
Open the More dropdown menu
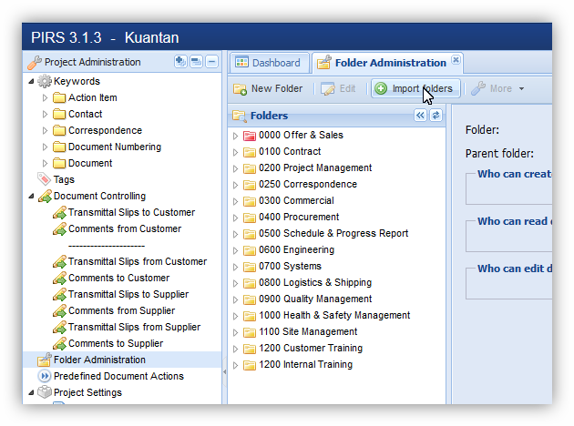click(x=497, y=88)
